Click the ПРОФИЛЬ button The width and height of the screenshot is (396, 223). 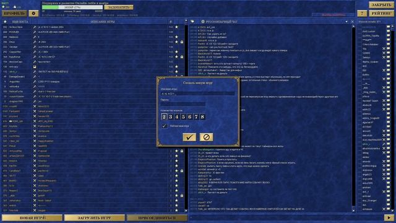[x=14, y=13]
